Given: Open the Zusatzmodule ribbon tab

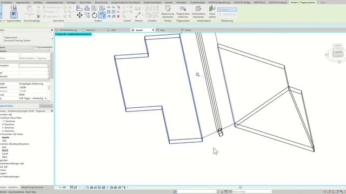Looking at the screenshot, I should 197,2.
